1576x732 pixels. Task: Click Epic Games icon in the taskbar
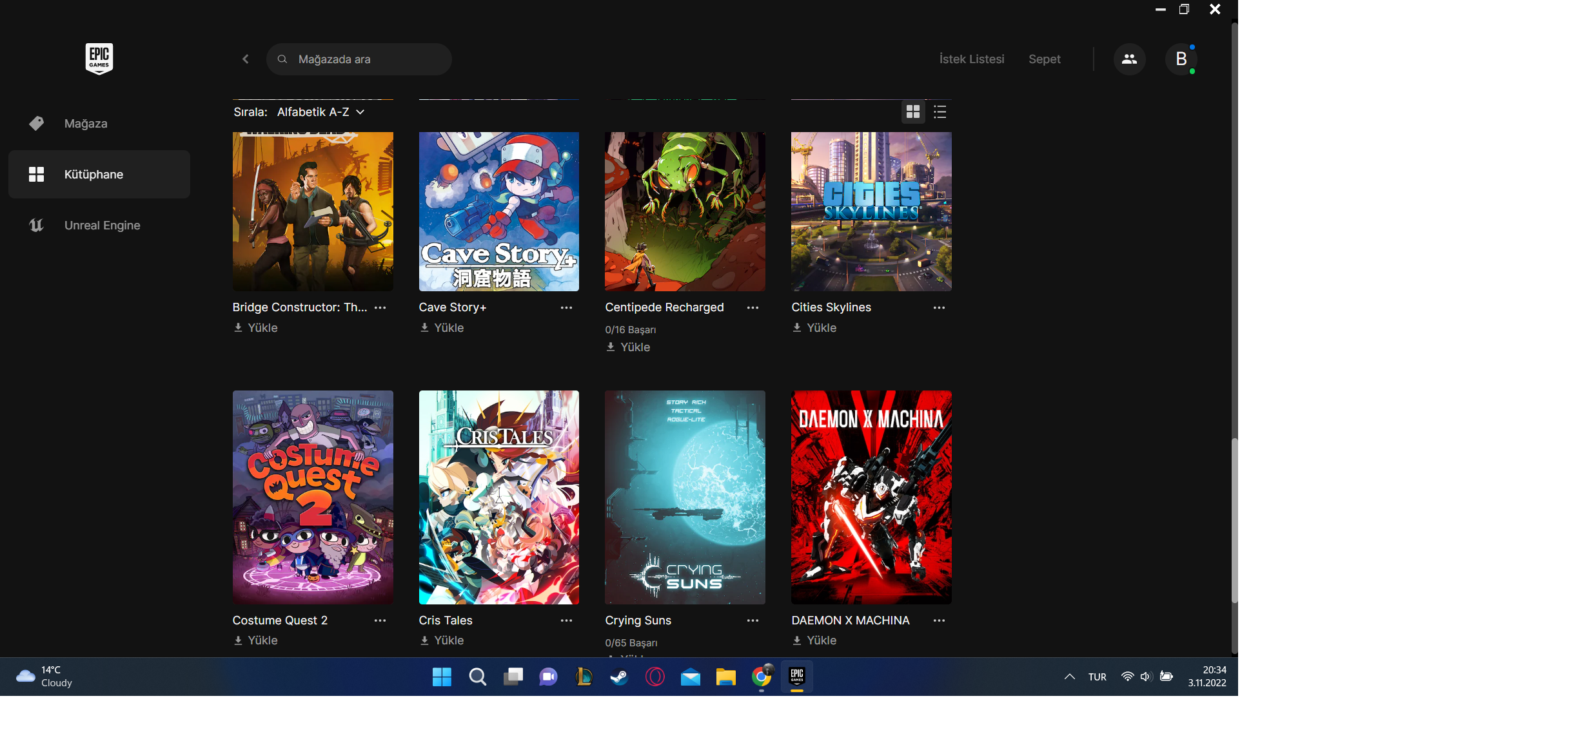pos(797,677)
